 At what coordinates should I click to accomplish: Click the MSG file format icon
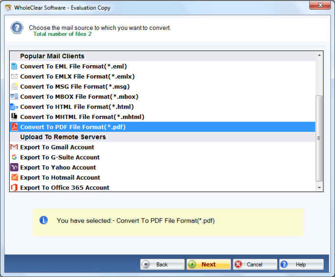[14, 86]
